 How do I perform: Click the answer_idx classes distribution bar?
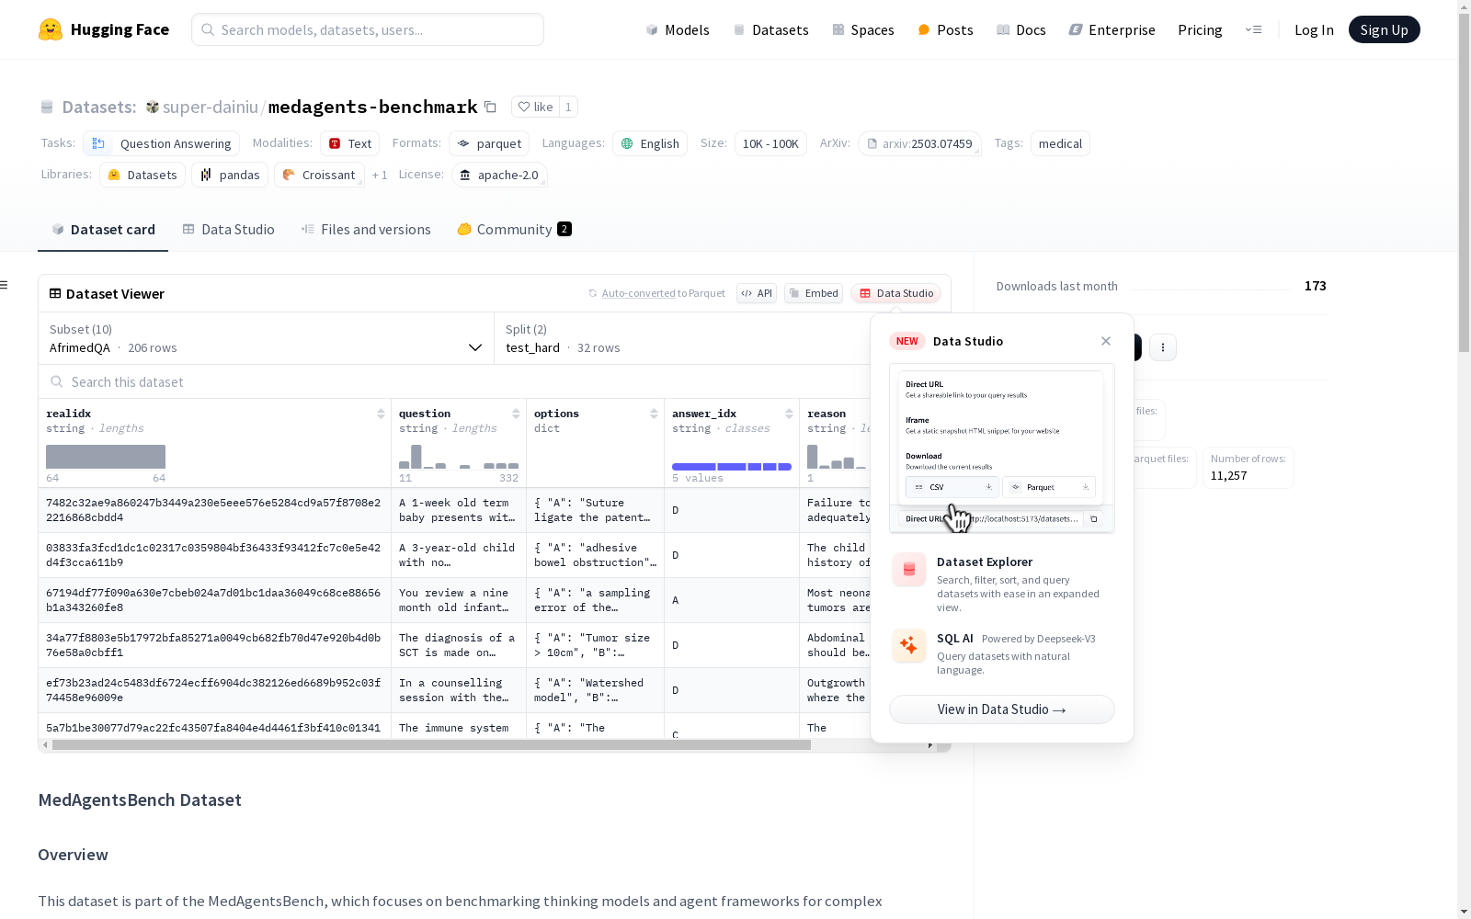coord(732,467)
